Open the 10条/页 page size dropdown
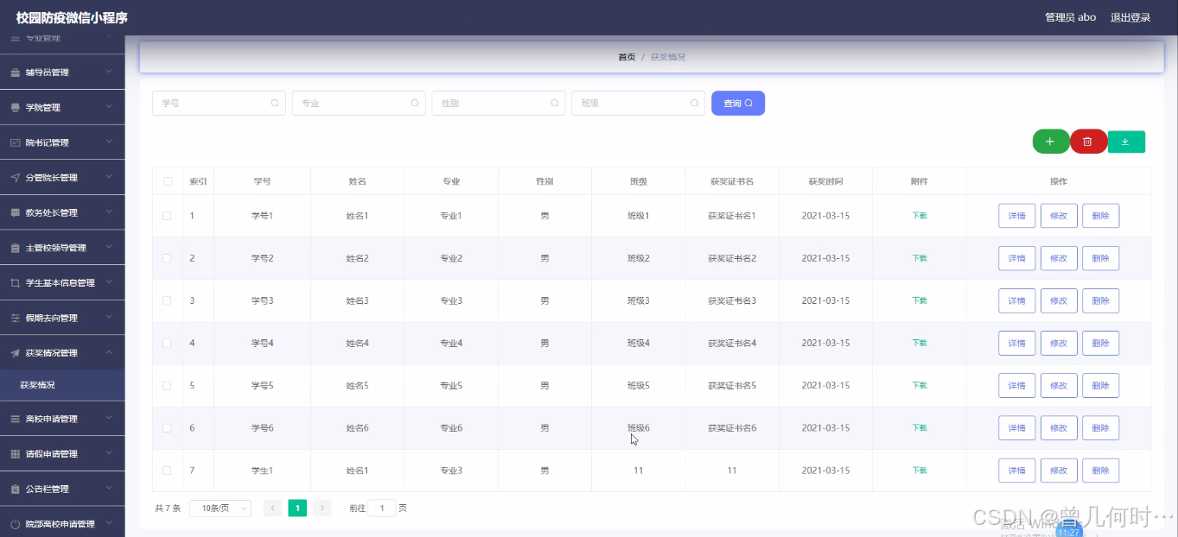 click(x=220, y=509)
